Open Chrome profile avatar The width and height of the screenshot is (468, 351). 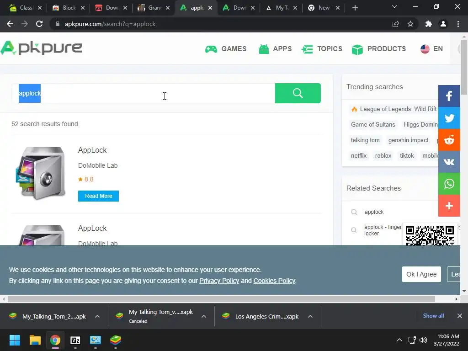coord(443,24)
